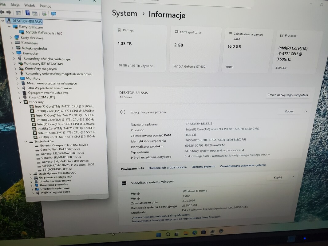Click the System breadcrumb in Settings
This screenshot has height=246, width=328.
point(125,13)
